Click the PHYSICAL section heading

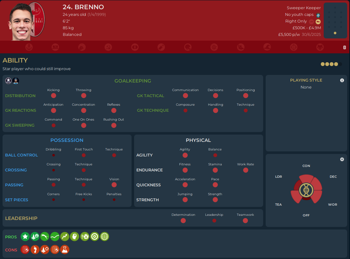coord(198,140)
